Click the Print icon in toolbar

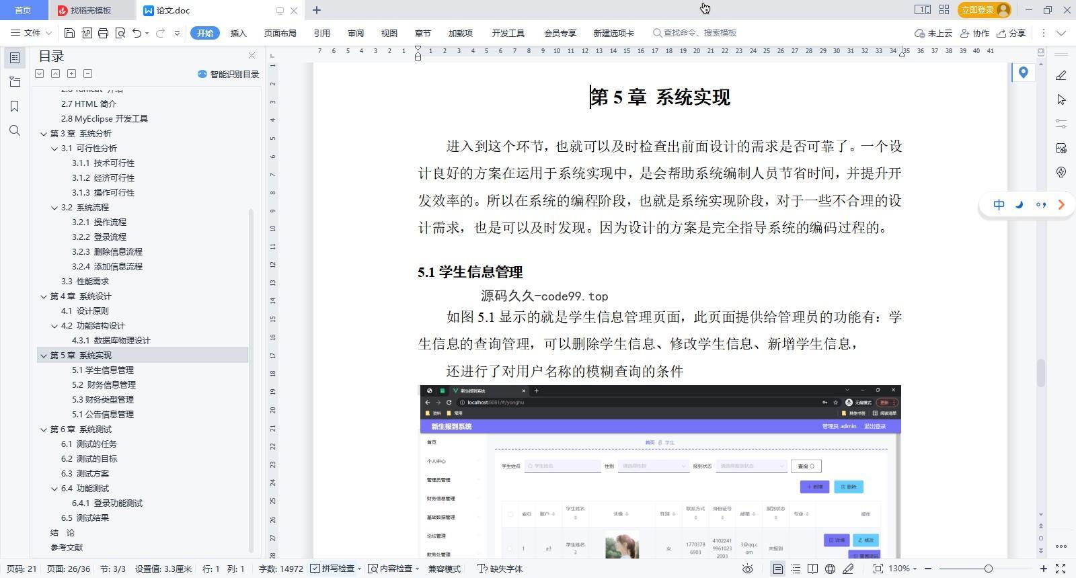pyautogui.click(x=103, y=33)
